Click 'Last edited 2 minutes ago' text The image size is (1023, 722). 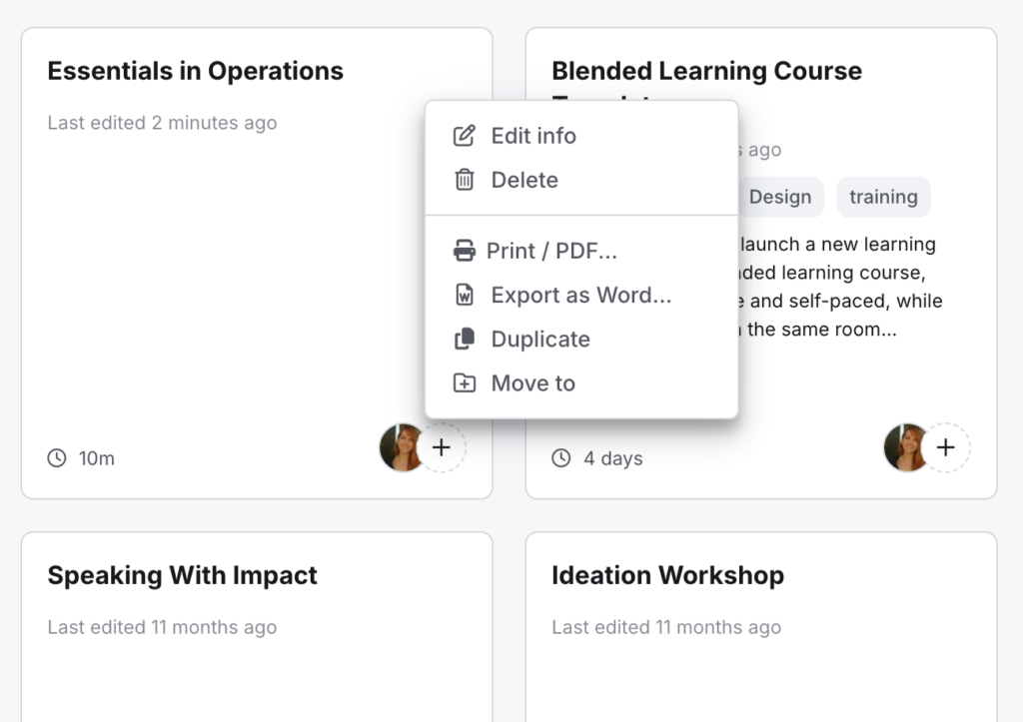click(162, 123)
